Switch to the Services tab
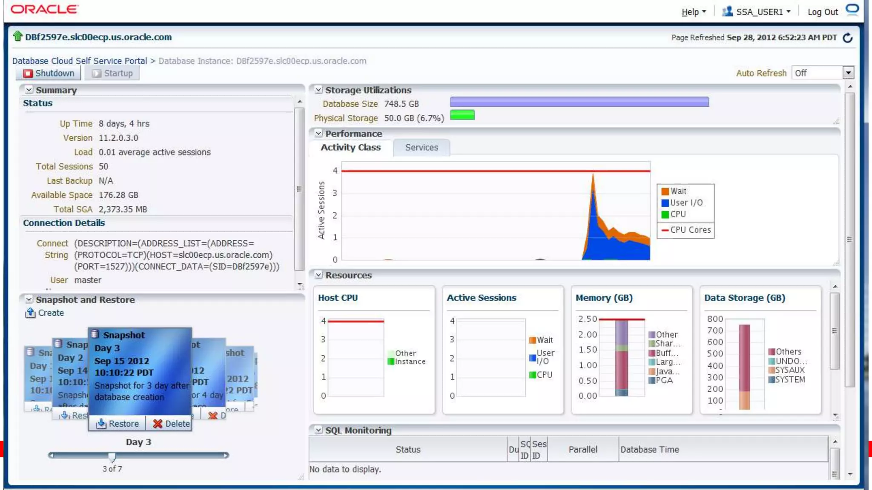872x490 pixels. tap(421, 148)
